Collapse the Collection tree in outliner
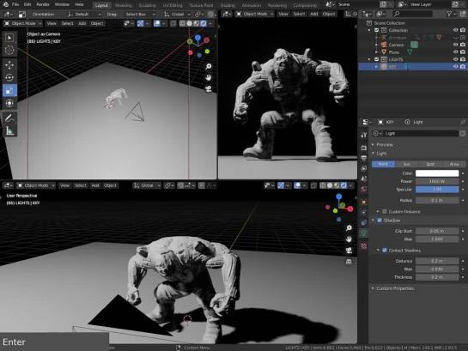Screen dimensions: 468x351 point(369,30)
